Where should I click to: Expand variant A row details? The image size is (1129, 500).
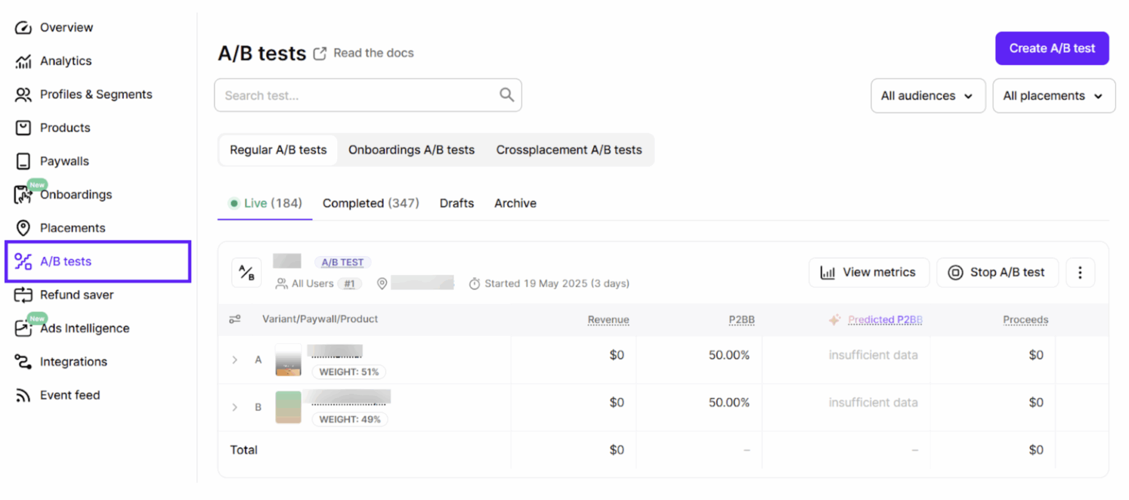234,360
